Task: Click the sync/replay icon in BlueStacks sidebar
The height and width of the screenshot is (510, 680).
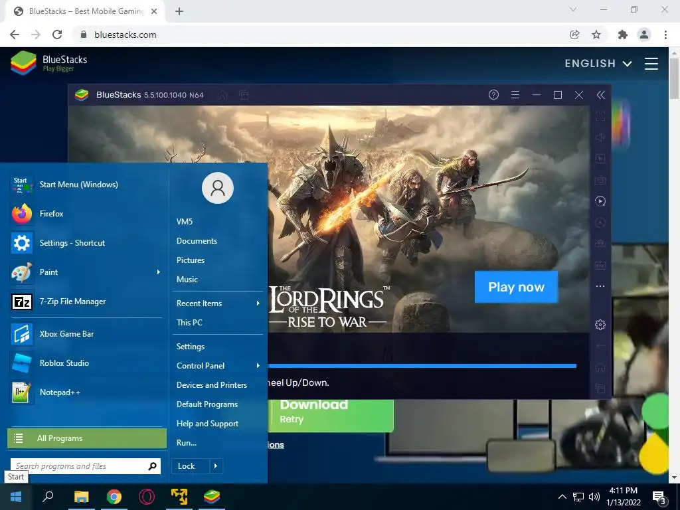Action: point(600,201)
